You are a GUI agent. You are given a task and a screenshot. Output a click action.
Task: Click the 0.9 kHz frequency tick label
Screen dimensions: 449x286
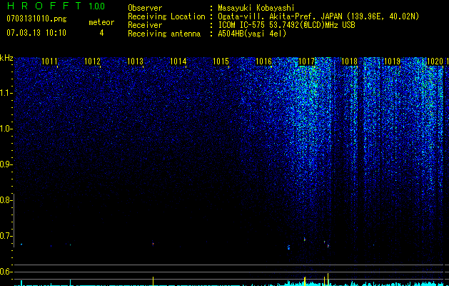[x=5, y=164]
